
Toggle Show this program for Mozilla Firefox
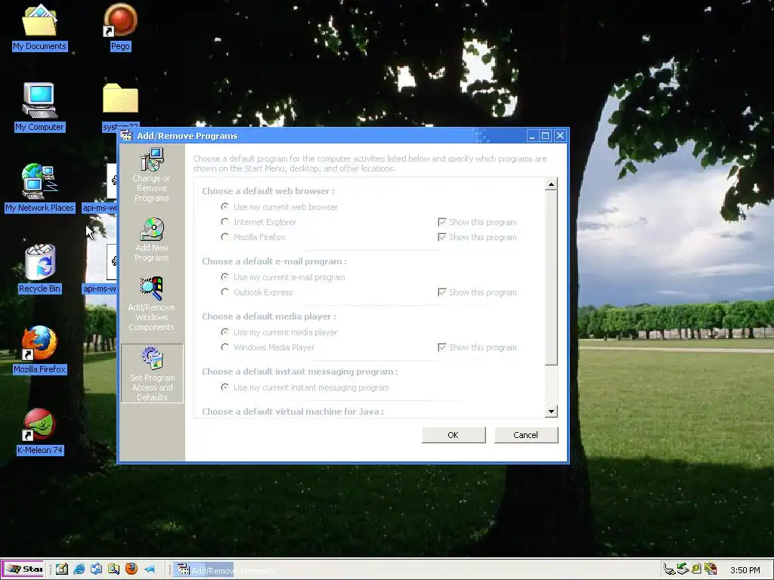[478, 237]
